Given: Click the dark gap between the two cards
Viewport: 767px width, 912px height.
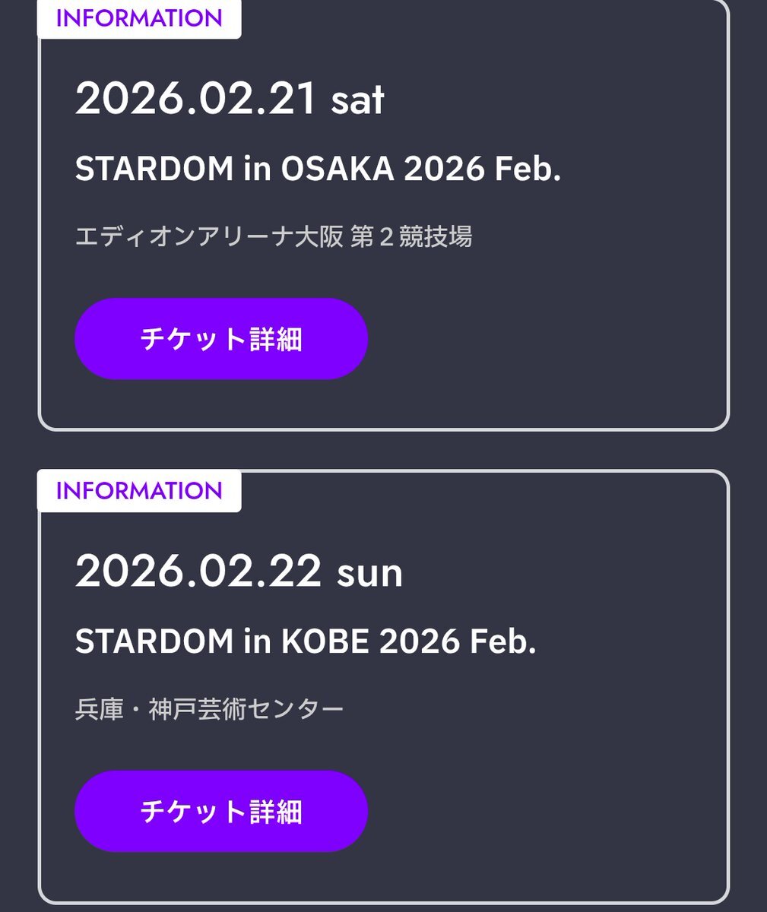Looking at the screenshot, I should (383, 451).
